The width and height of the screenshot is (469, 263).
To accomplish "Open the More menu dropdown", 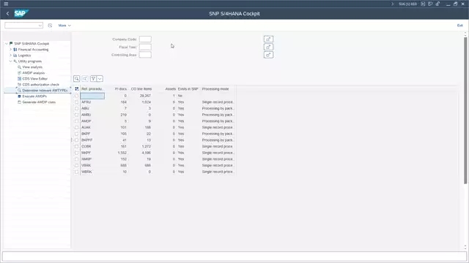I will (x=64, y=26).
